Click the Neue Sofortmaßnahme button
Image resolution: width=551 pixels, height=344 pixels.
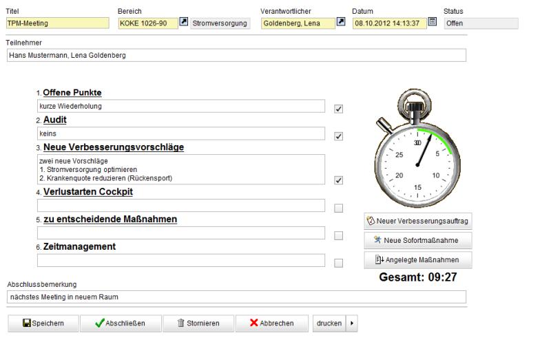click(x=418, y=240)
